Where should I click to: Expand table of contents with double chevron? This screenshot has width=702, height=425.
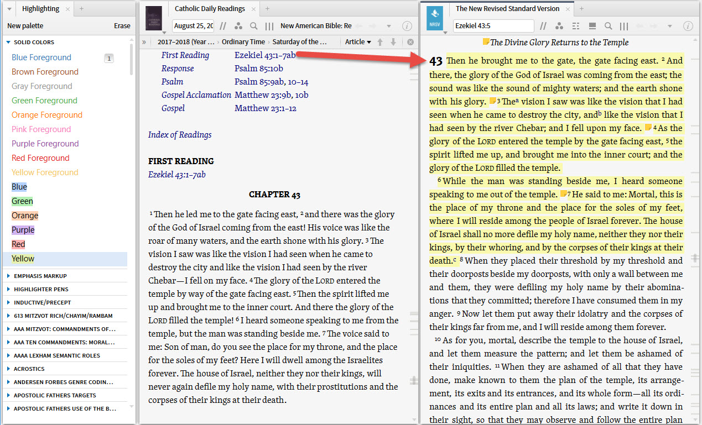144,42
